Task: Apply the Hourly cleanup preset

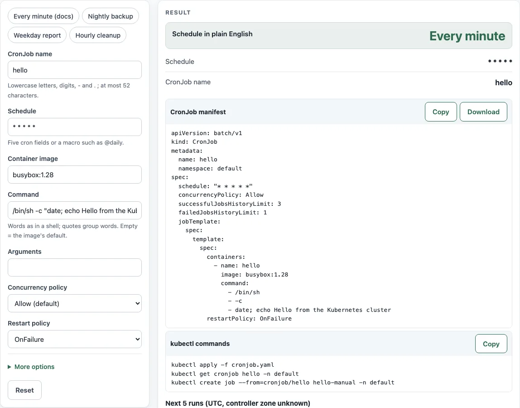Action: [x=98, y=35]
